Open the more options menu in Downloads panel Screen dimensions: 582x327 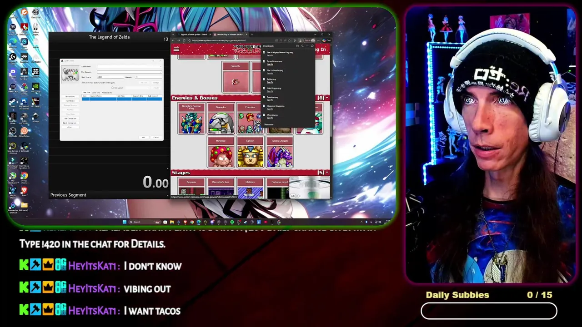[x=307, y=46]
